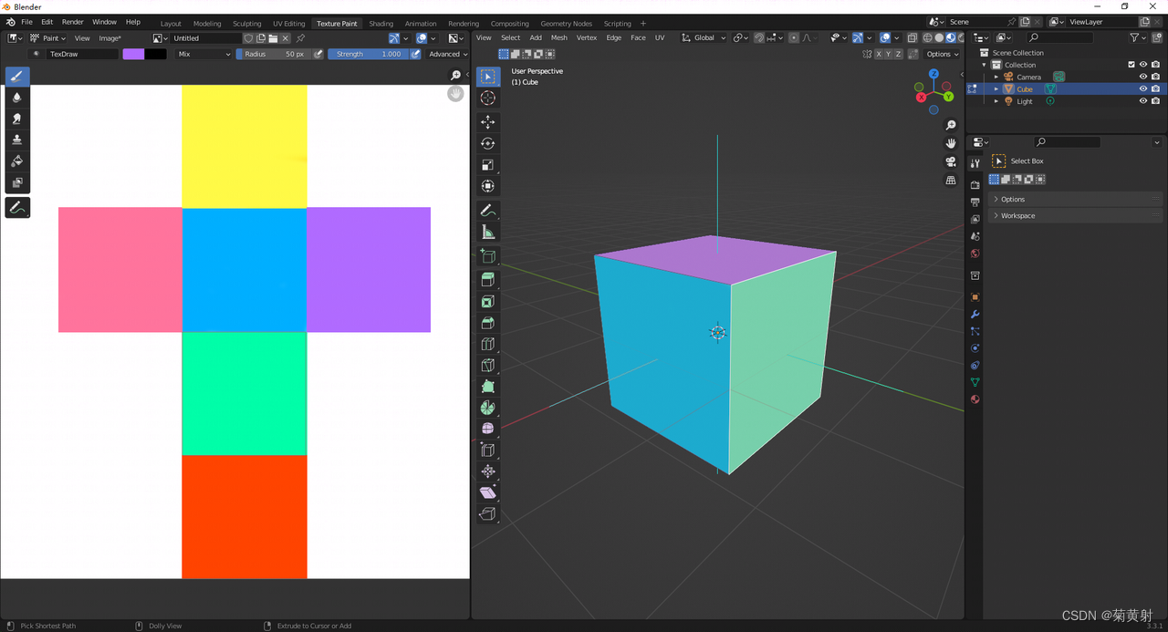This screenshot has height=632, width=1168.
Task: Choose the Move tool in viewport toolbar
Action: click(x=488, y=122)
